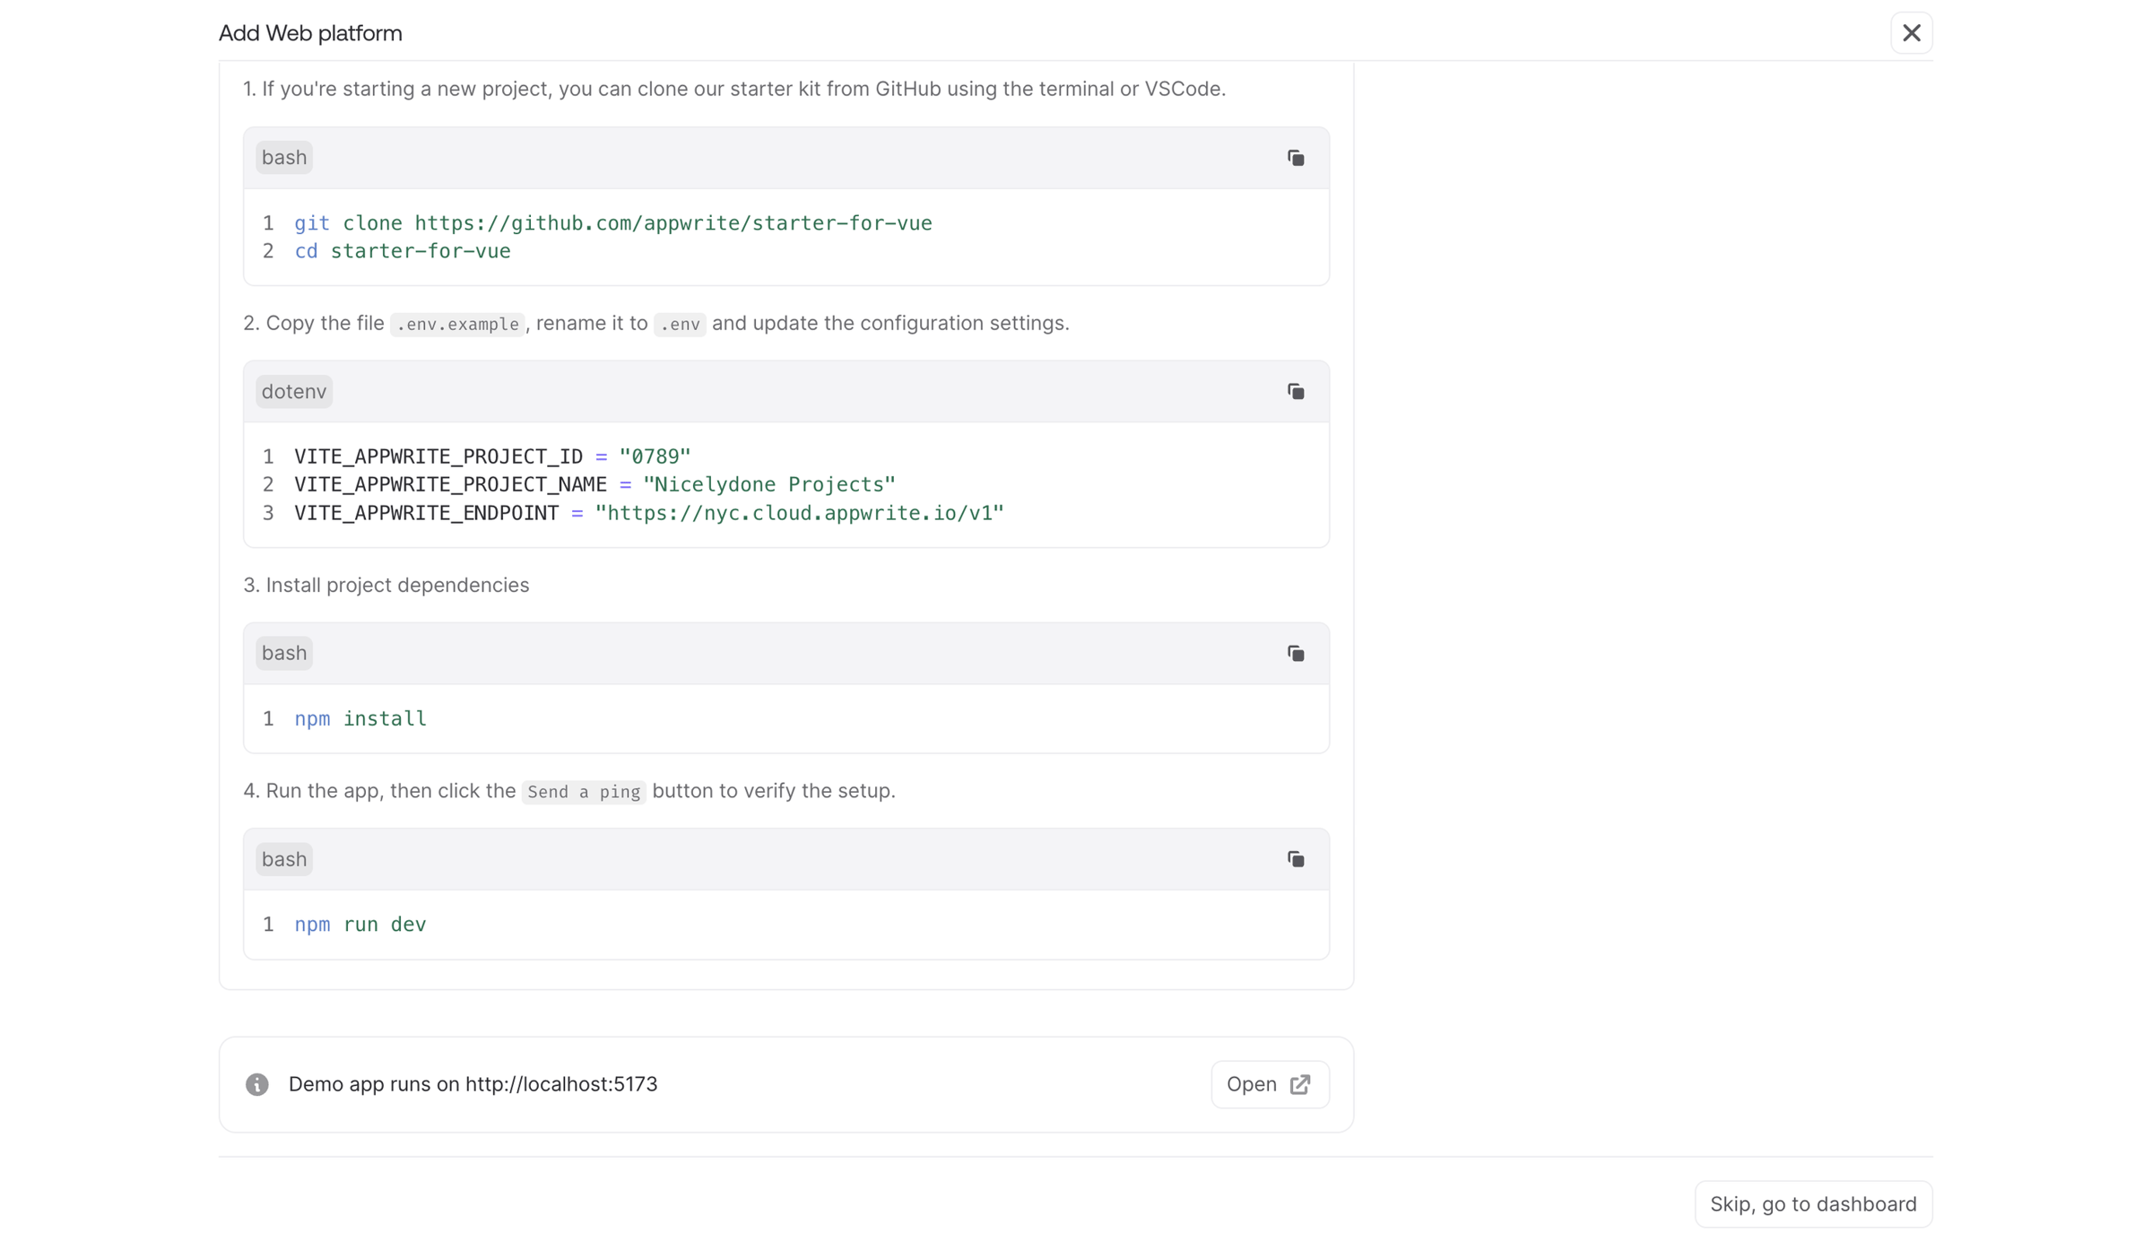Click the bash label above npm install
The height and width of the screenshot is (1251, 2152).
[x=284, y=654]
